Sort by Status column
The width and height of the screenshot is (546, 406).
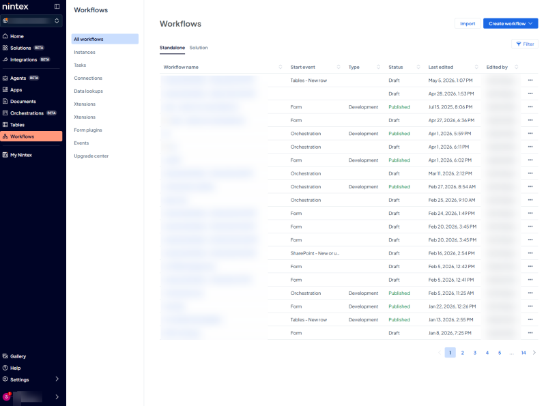(x=418, y=67)
